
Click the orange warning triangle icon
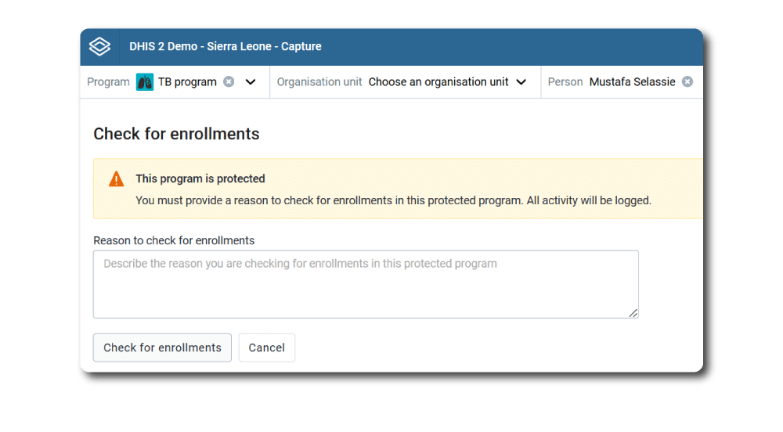[x=117, y=178]
